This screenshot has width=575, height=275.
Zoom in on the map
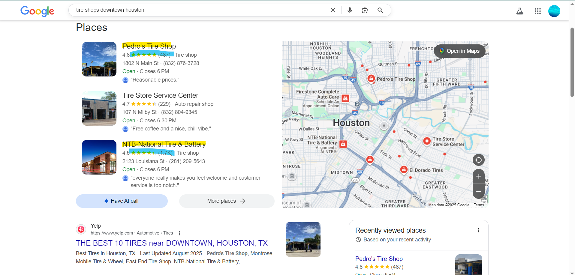click(x=479, y=176)
